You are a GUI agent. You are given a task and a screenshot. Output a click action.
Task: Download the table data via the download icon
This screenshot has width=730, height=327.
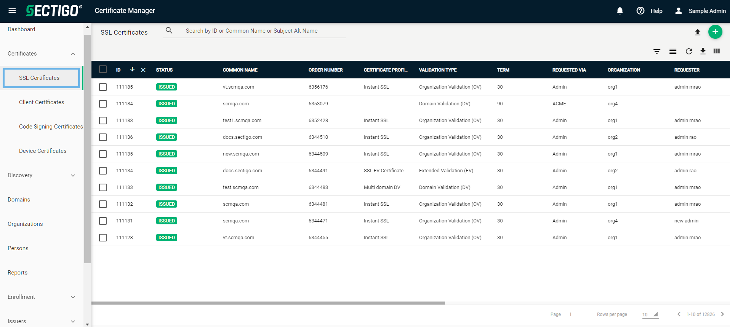(x=703, y=51)
